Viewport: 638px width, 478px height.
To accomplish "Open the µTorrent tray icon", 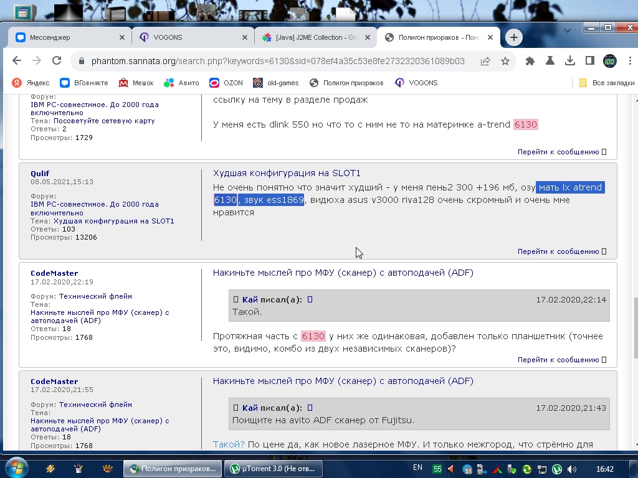I will (556, 469).
